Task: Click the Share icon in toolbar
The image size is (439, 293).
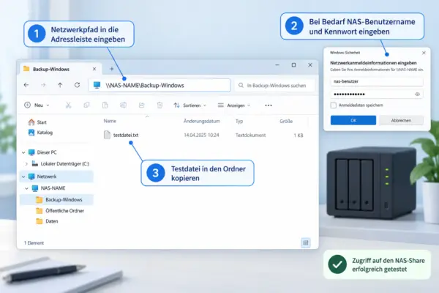Action: point(142,105)
